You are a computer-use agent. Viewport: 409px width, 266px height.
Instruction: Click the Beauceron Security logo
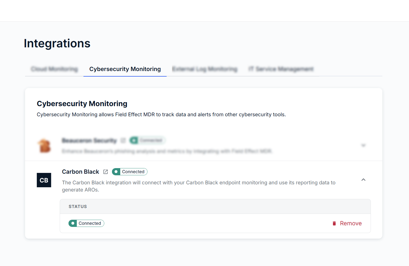tap(44, 146)
